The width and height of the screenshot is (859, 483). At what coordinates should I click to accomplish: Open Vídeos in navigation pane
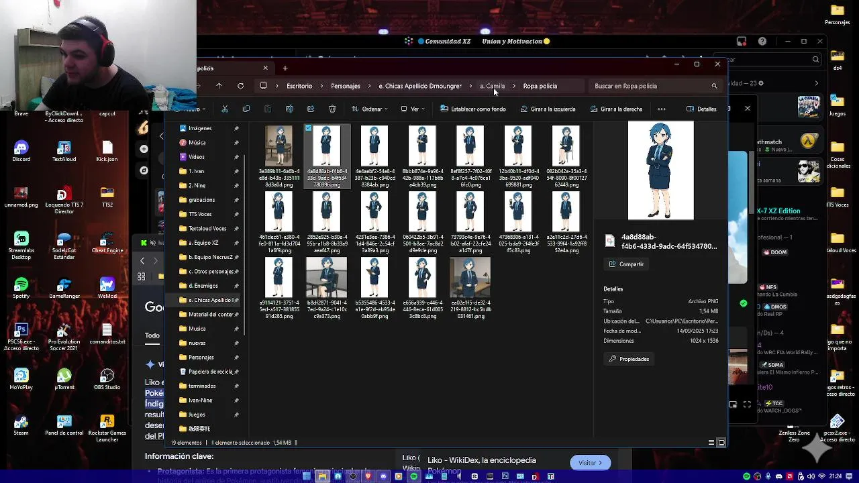[197, 156]
